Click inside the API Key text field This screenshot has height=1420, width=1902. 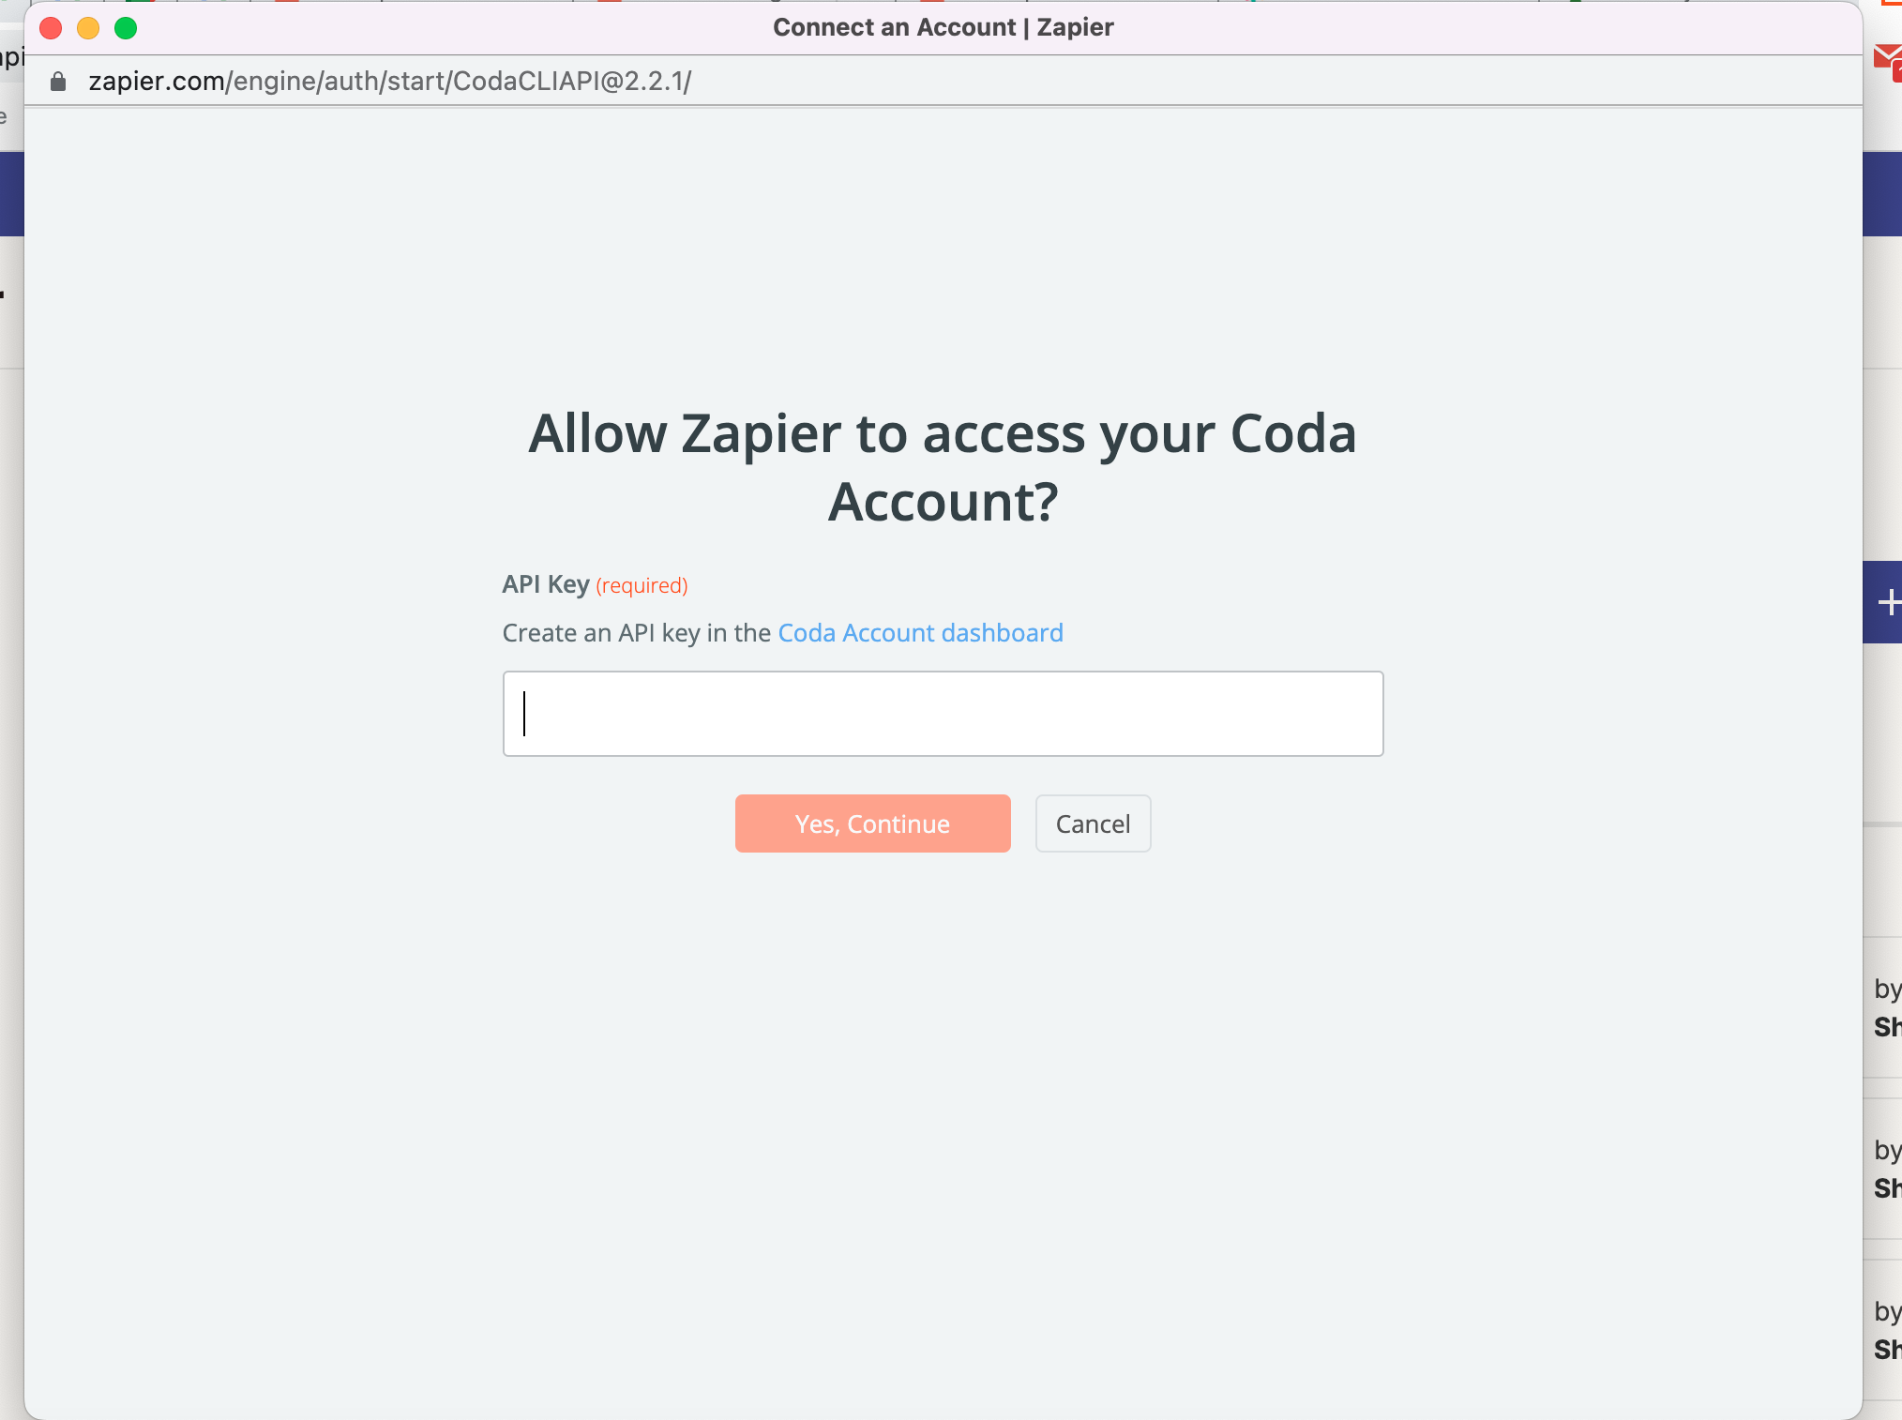click(x=943, y=714)
